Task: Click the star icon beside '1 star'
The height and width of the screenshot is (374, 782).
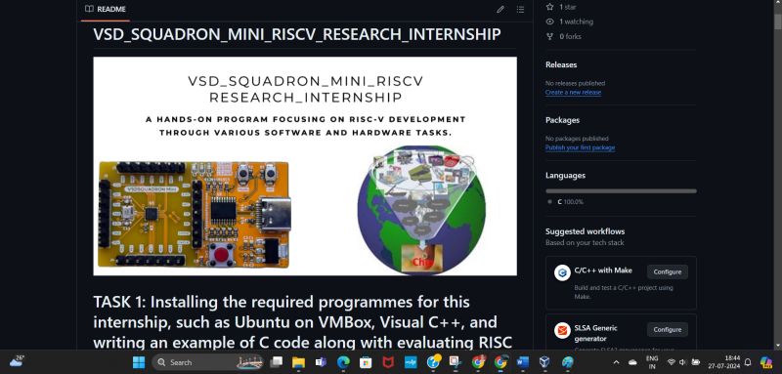Action: (549, 7)
